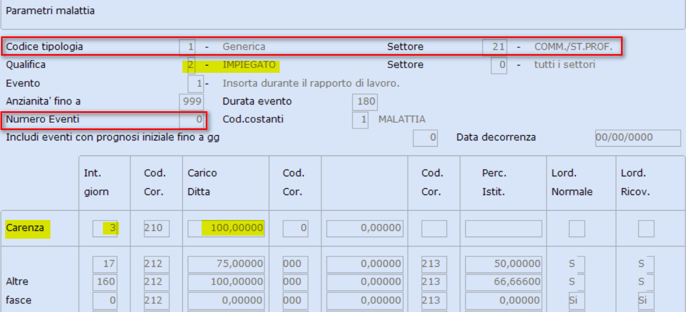Click the Int. giorn field showing 17
Image resolution: width=686 pixels, height=312 pixels.
pos(104,264)
